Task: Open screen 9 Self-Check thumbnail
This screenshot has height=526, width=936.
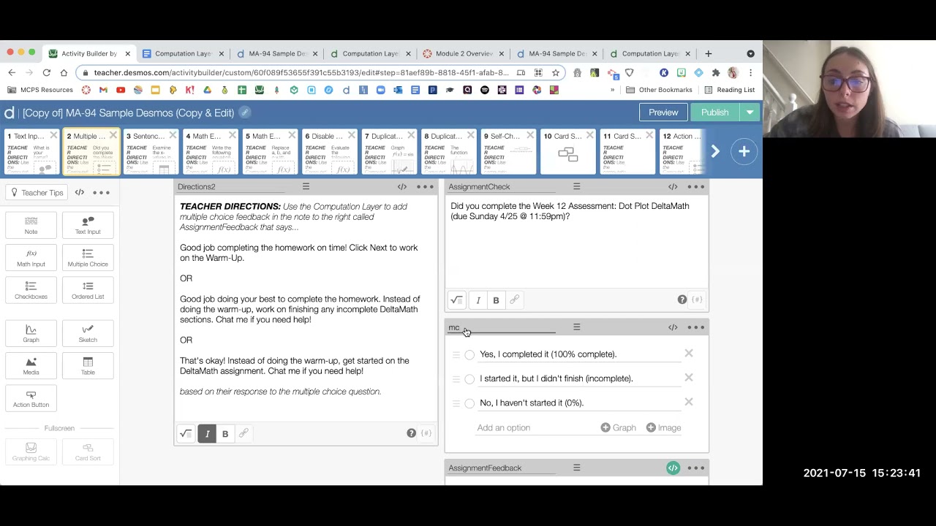Action: (508, 153)
